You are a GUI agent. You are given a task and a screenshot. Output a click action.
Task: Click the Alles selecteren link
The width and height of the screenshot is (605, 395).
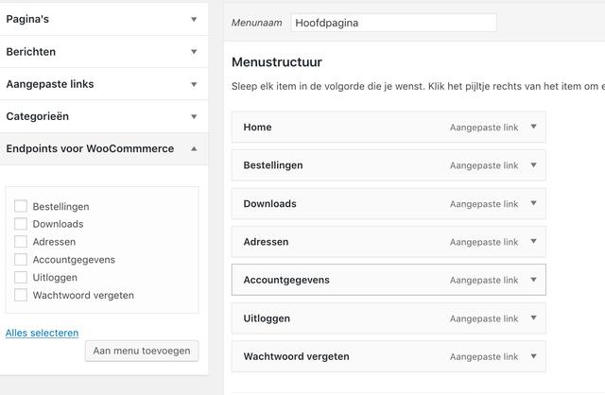click(x=42, y=333)
